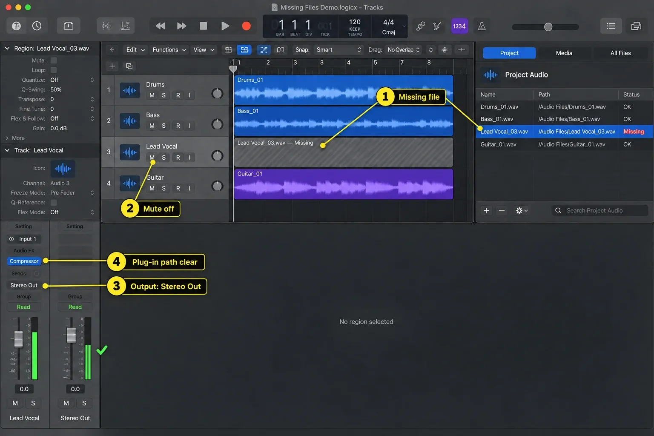The width and height of the screenshot is (654, 436).
Task: Open the Toolbar toggle icon
Action: [x=69, y=26]
